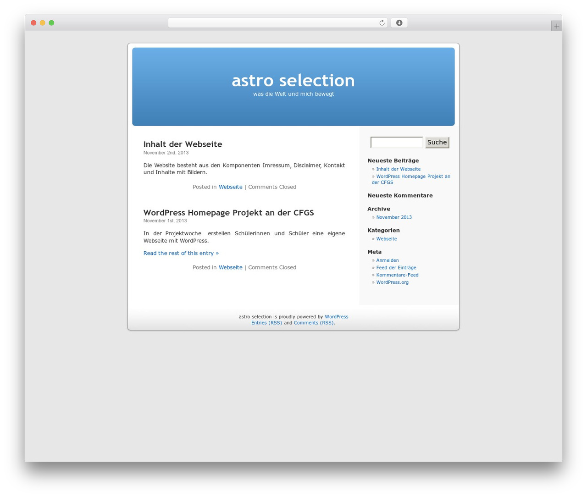Follow Read the rest of this entry link

tap(181, 253)
